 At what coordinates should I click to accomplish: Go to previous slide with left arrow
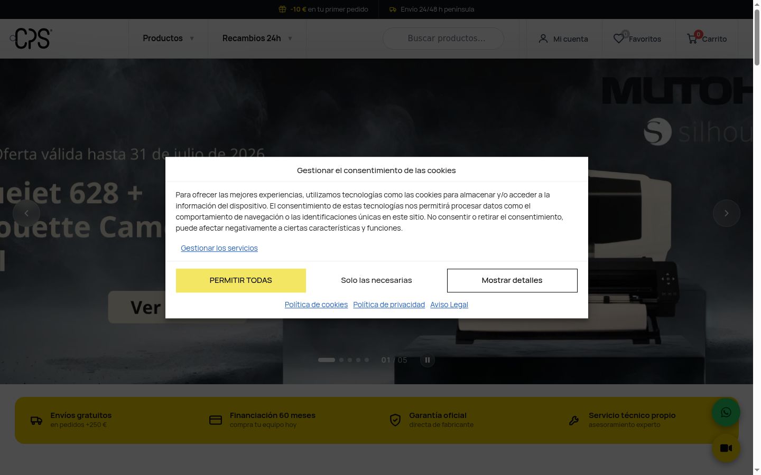[26, 213]
